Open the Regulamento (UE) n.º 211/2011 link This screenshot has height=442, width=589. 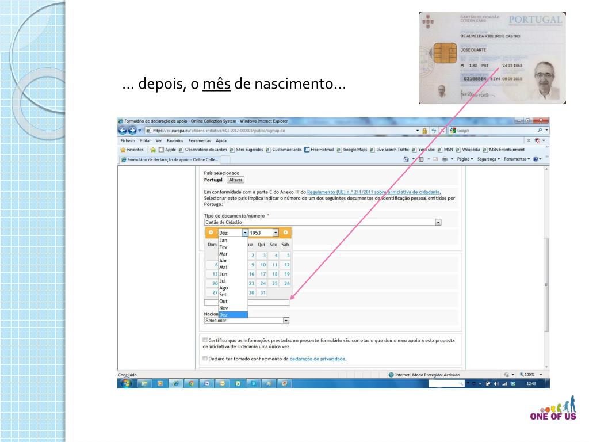coord(373,192)
